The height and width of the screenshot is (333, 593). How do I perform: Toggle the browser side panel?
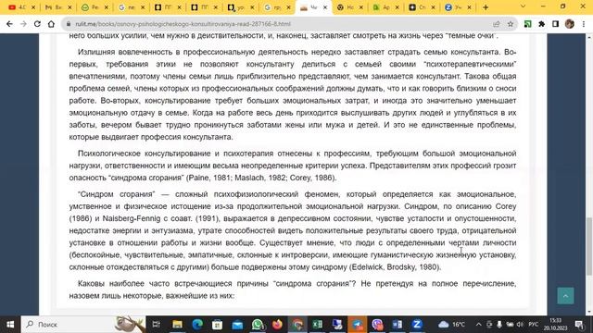click(x=555, y=24)
